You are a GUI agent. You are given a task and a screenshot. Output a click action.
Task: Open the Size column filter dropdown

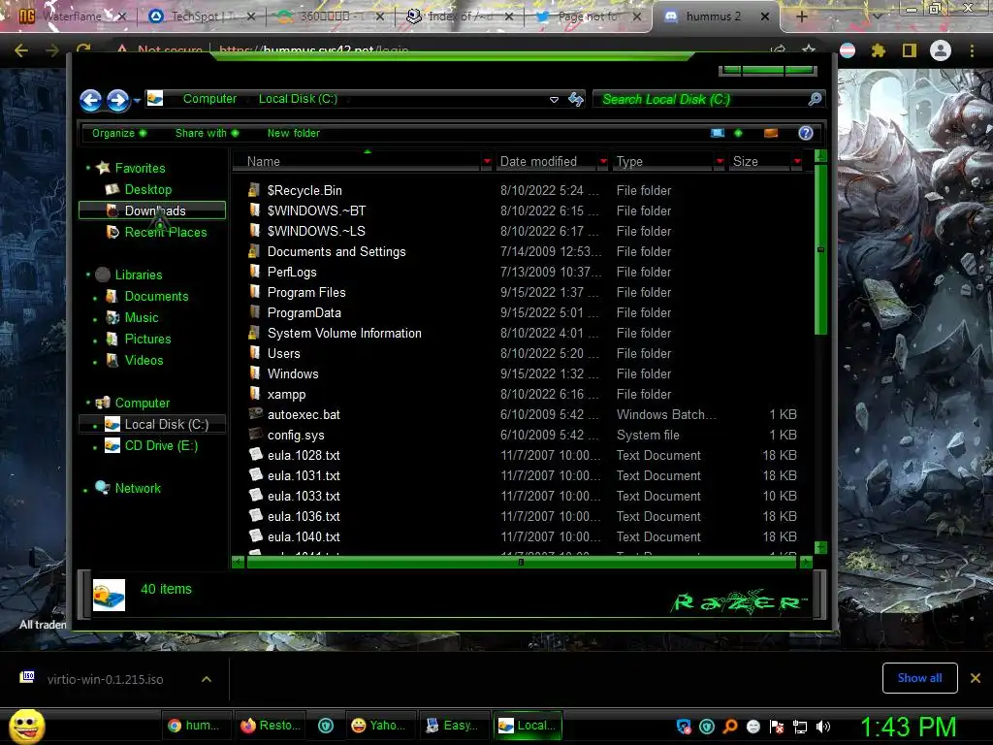797,162
